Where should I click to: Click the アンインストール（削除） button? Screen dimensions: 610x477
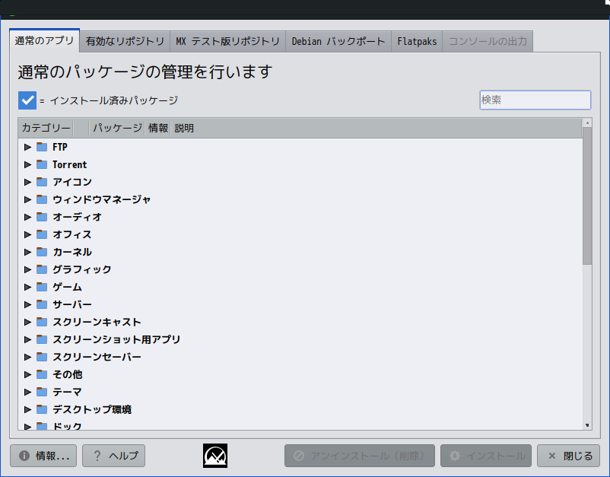tap(360, 456)
